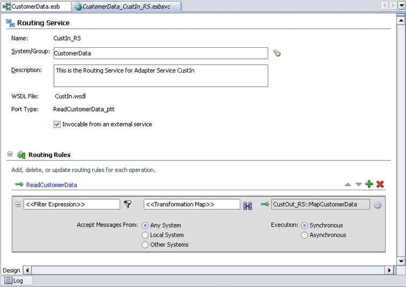Select Local System radio button
The width and height of the screenshot is (406, 287).
click(145, 235)
